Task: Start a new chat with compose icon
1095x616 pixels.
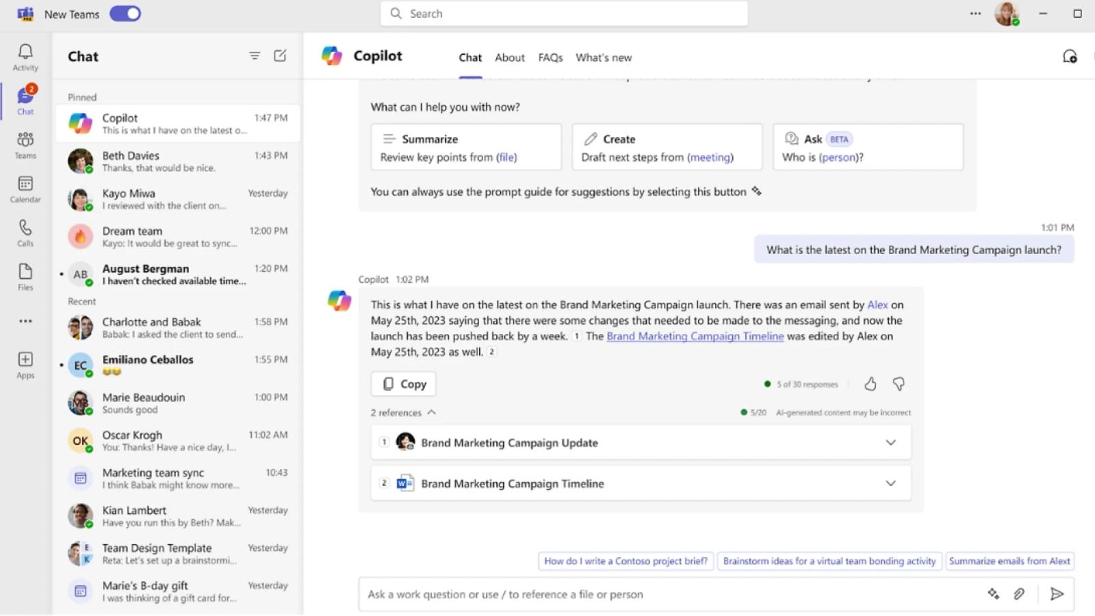Action: (x=280, y=56)
